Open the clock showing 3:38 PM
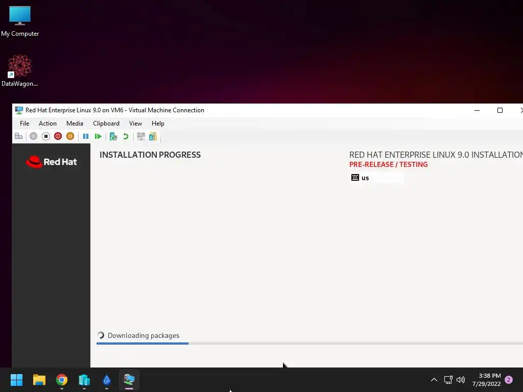This screenshot has width=523, height=392. click(x=487, y=380)
